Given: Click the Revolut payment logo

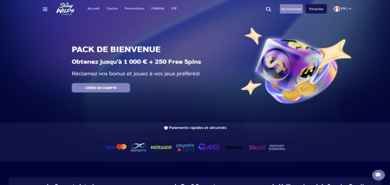Looking at the screenshot, I should [x=234, y=147].
